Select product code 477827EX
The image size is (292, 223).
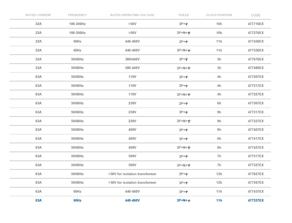pos(255,174)
